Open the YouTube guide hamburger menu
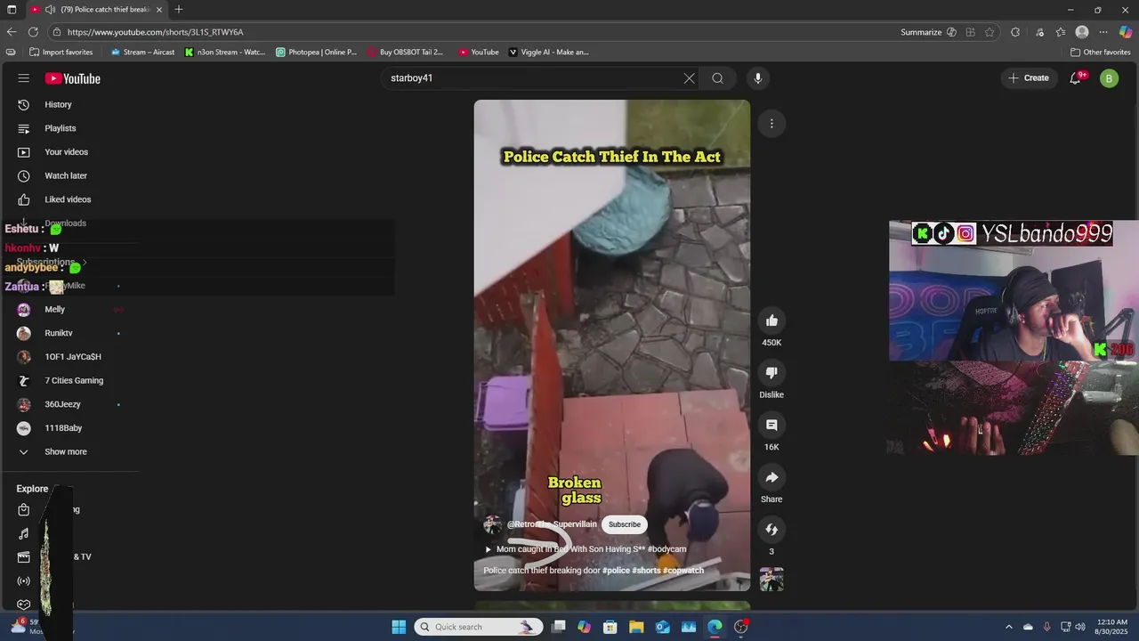The image size is (1139, 641). point(24,78)
